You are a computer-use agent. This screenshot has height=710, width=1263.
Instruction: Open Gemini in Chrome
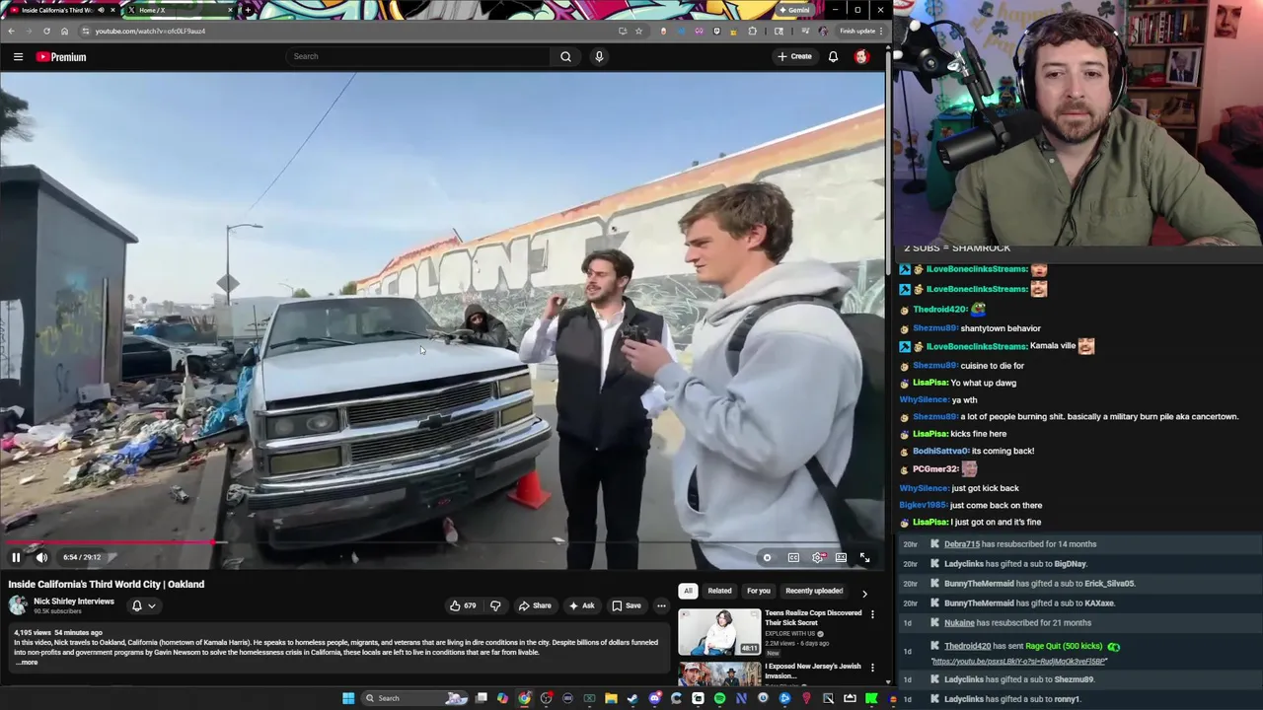click(794, 10)
